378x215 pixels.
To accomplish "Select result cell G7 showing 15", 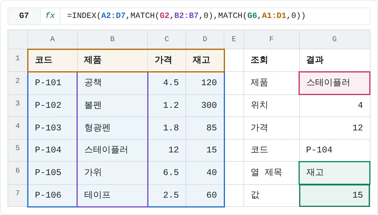I will pos(335,195).
